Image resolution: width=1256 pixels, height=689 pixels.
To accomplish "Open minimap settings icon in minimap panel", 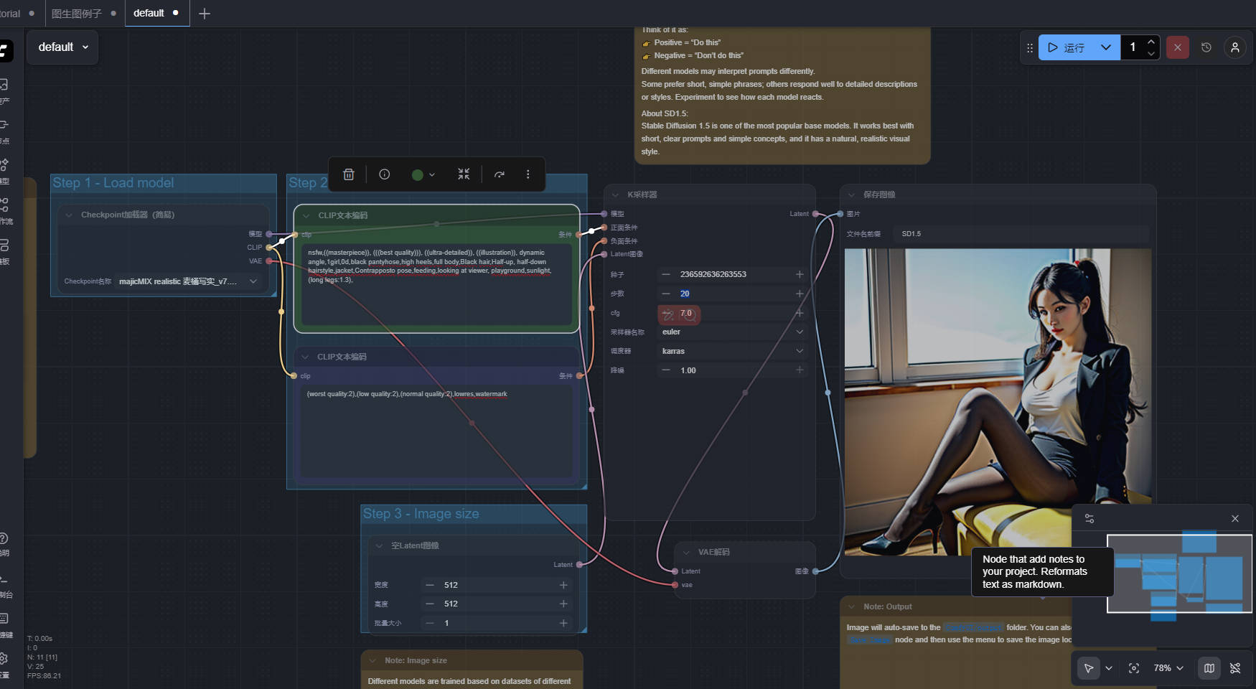I will (x=1089, y=518).
